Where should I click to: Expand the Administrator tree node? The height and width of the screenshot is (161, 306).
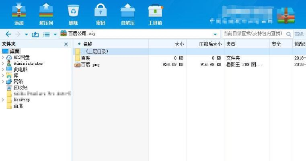coord(3,63)
